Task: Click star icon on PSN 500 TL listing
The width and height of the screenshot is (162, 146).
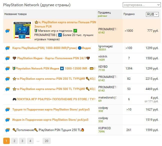Action: tap(14, 89)
